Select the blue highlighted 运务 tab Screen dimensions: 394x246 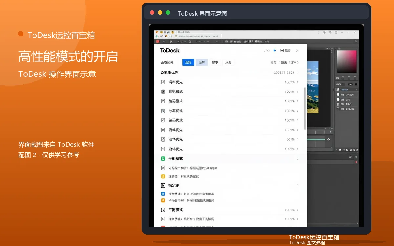click(188, 62)
